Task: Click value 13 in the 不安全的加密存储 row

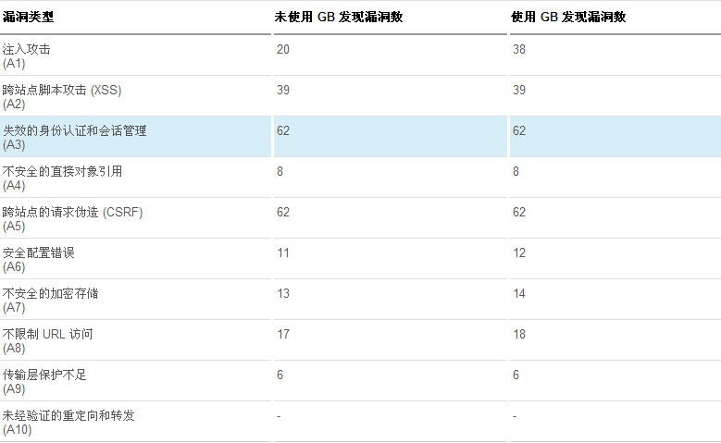Action: coord(282,293)
